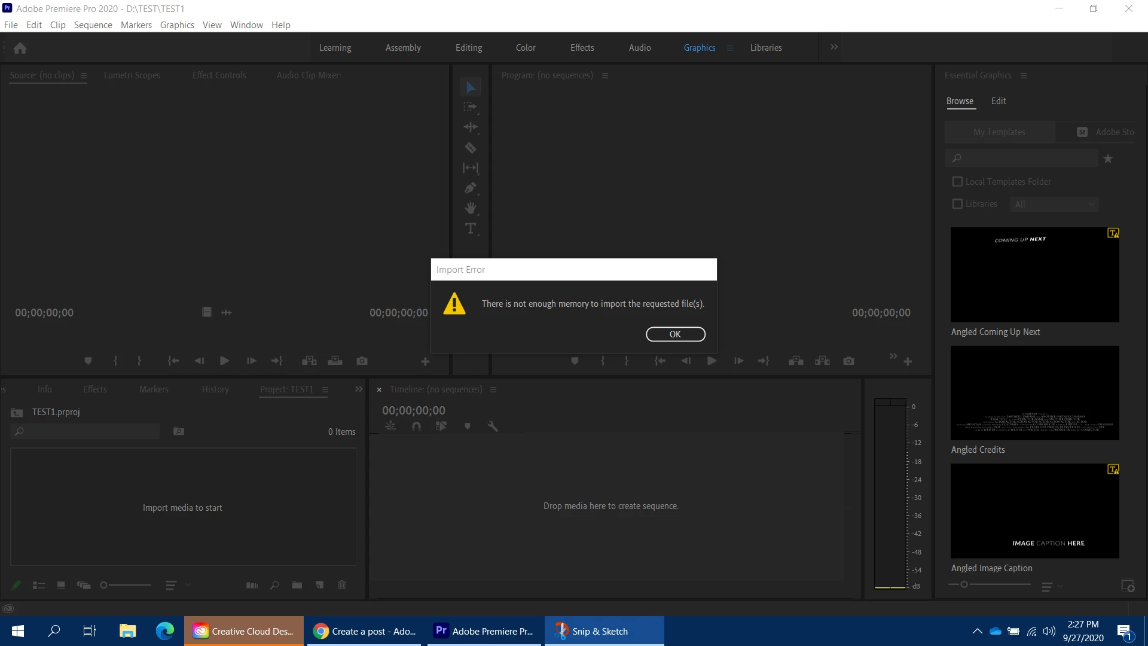Image resolution: width=1148 pixels, height=646 pixels.
Task: Click the timeline wrench settings icon
Action: pos(493,426)
